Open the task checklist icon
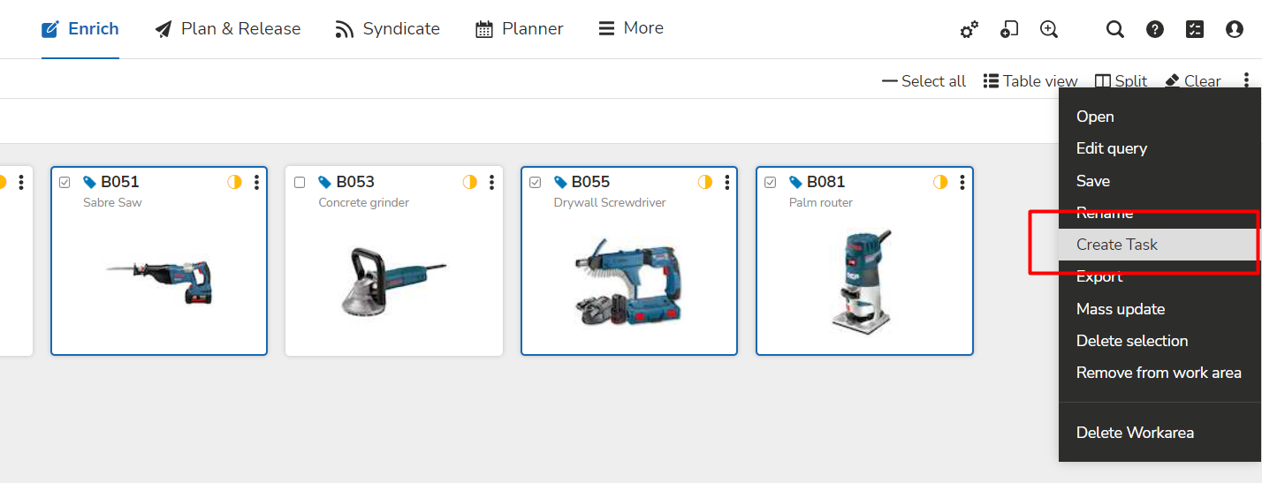 (x=1195, y=29)
